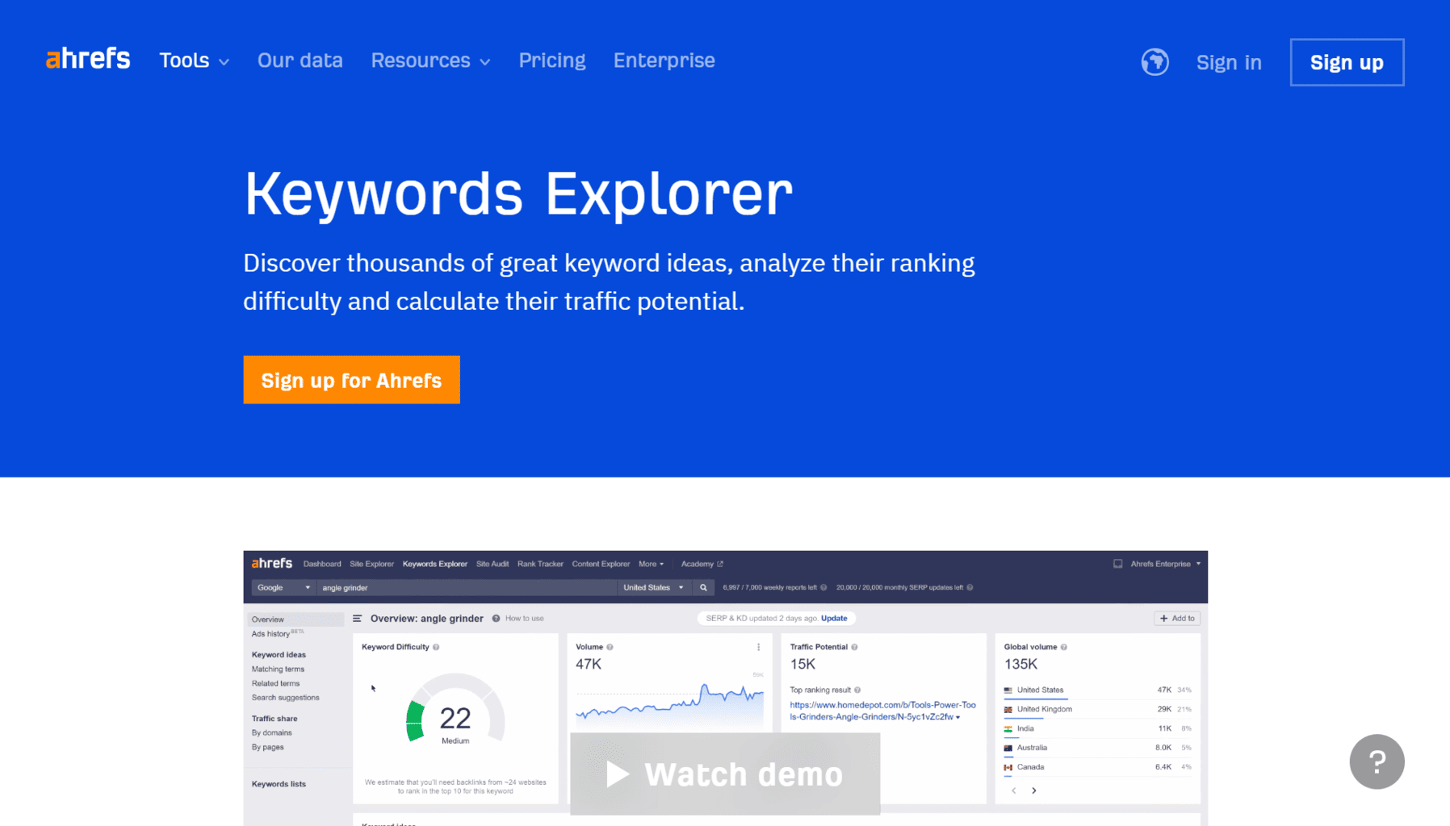
Task: Open the Our data page
Action: pyautogui.click(x=300, y=60)
